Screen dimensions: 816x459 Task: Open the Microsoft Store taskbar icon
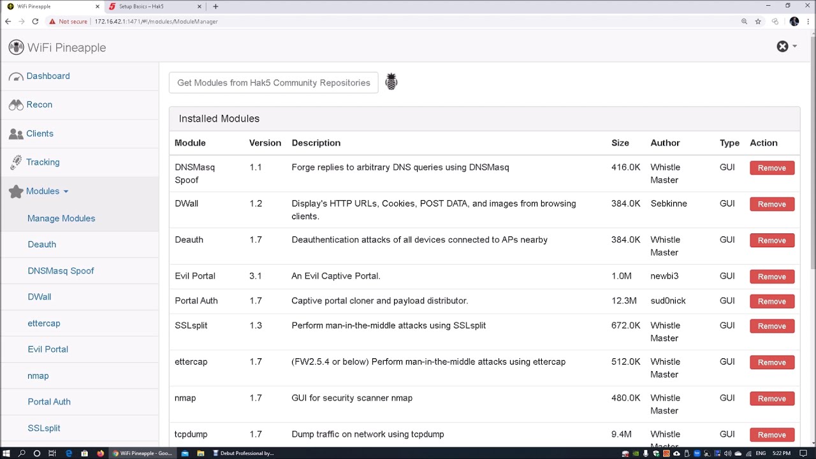pyautogui.click(x=84, y=453)
